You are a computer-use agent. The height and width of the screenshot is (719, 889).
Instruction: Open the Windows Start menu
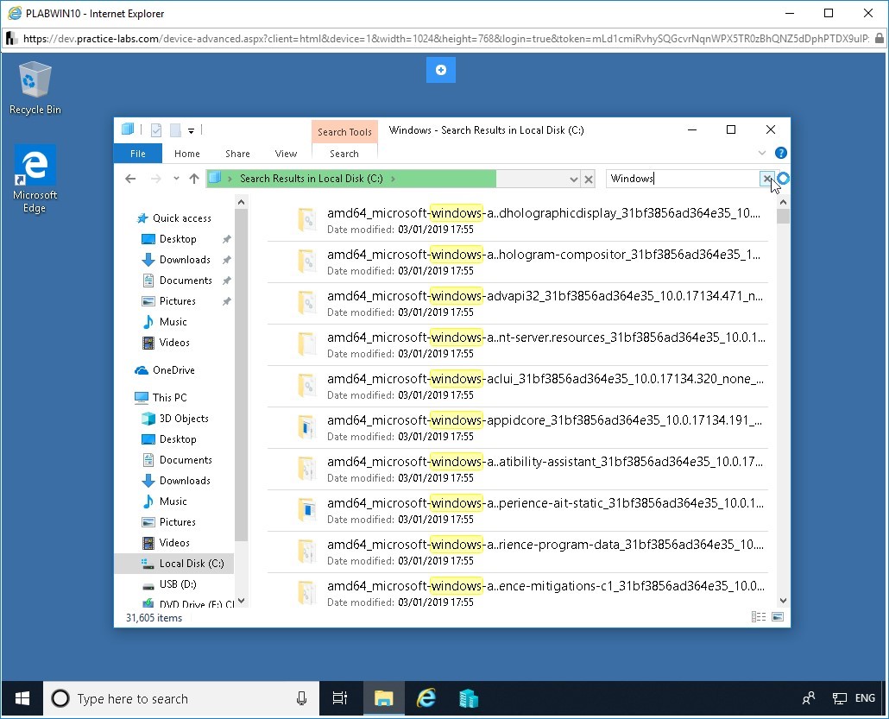click(22, 698)
